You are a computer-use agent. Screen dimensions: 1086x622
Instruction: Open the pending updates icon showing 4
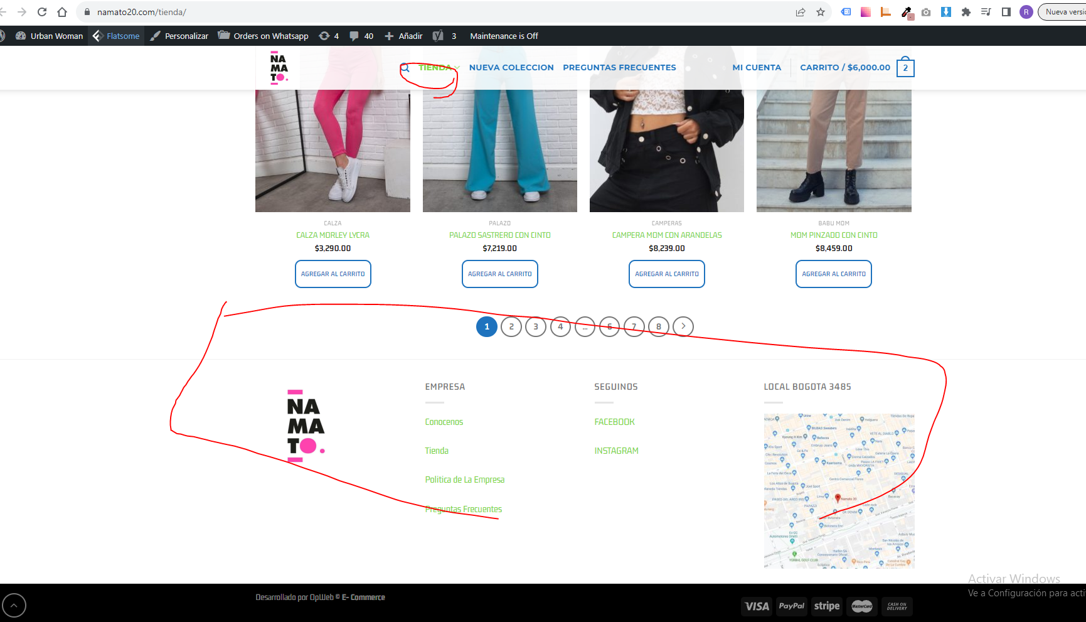click(x=329, y=36)
